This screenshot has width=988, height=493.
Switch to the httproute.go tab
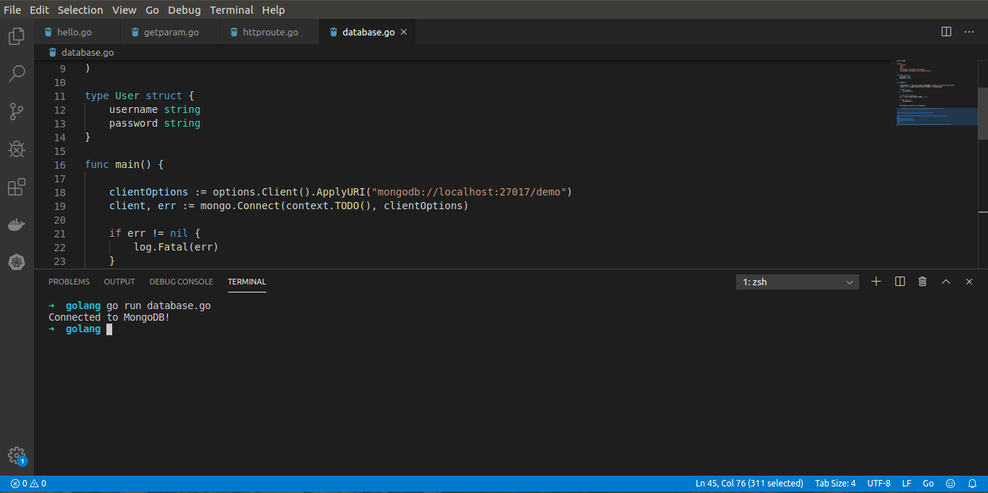click(x=270, y=33)
